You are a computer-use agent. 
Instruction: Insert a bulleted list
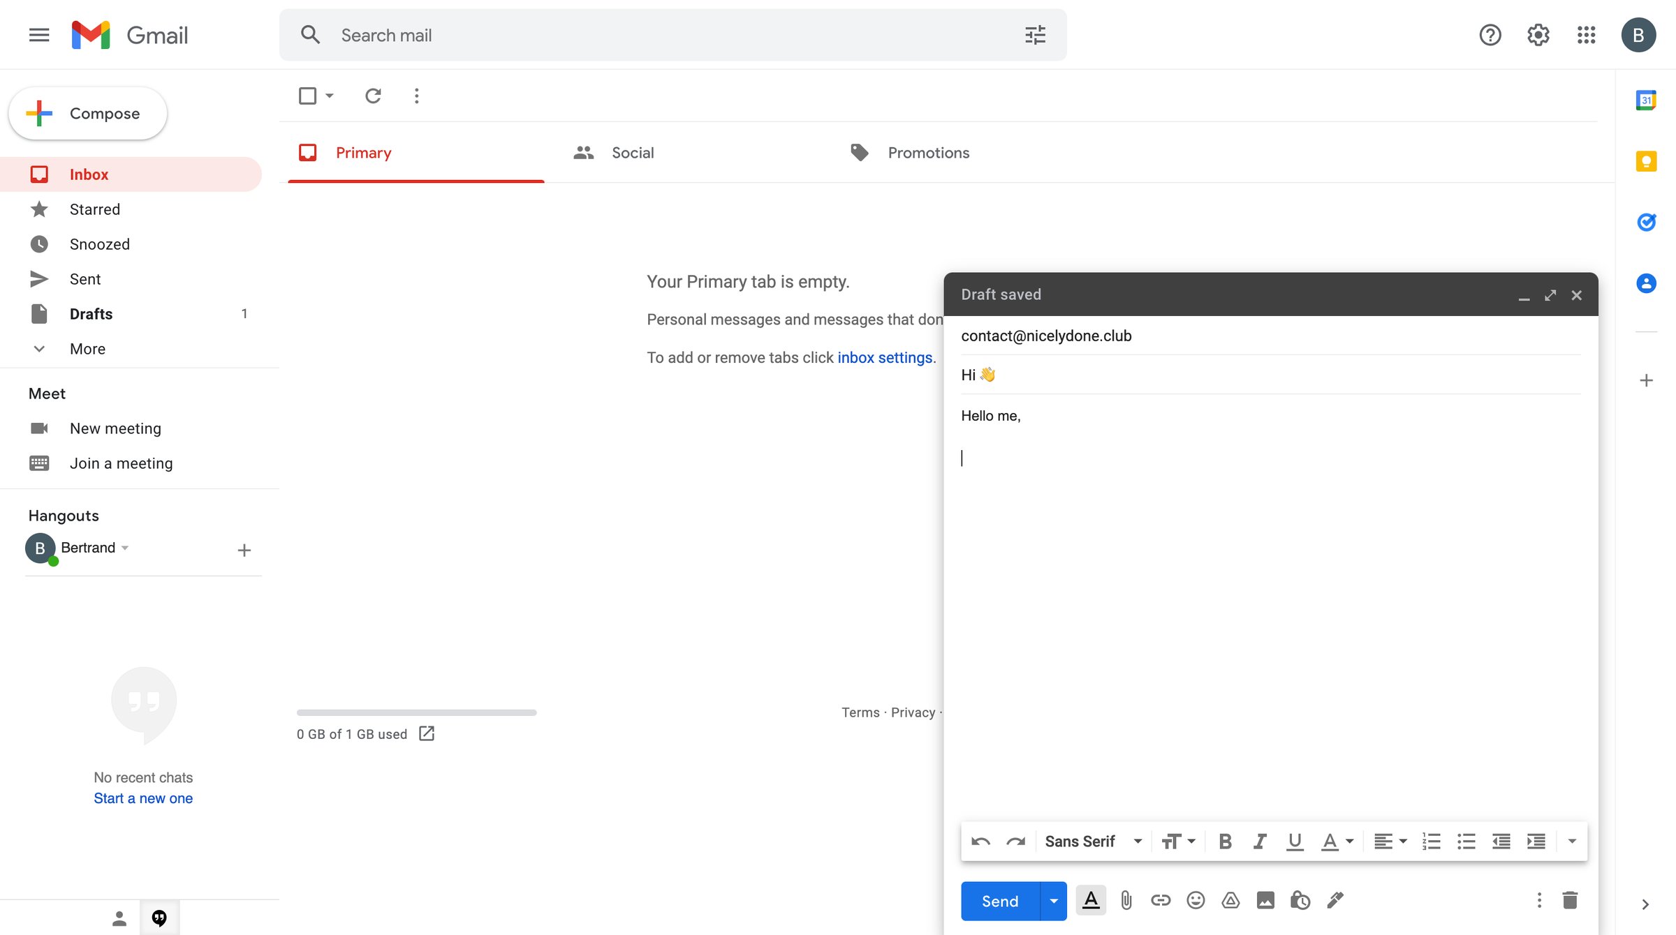(1466, 841)
